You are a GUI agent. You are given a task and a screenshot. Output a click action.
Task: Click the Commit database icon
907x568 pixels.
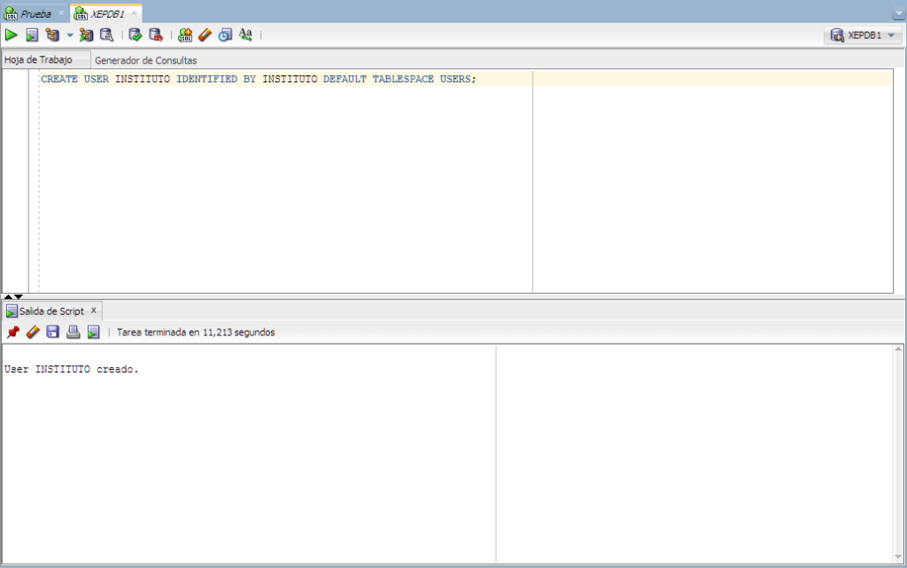tap(136, 35)
